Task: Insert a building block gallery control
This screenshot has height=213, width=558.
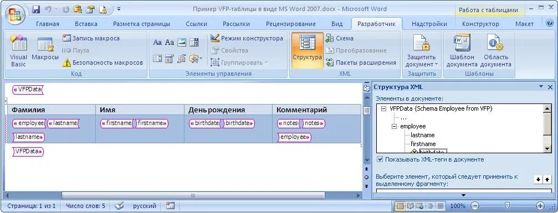Action: pyautogui.click(x=182, y=58)
